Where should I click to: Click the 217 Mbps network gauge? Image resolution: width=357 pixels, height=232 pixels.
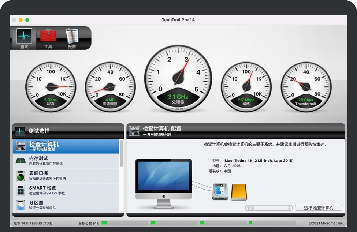[246, 86]
